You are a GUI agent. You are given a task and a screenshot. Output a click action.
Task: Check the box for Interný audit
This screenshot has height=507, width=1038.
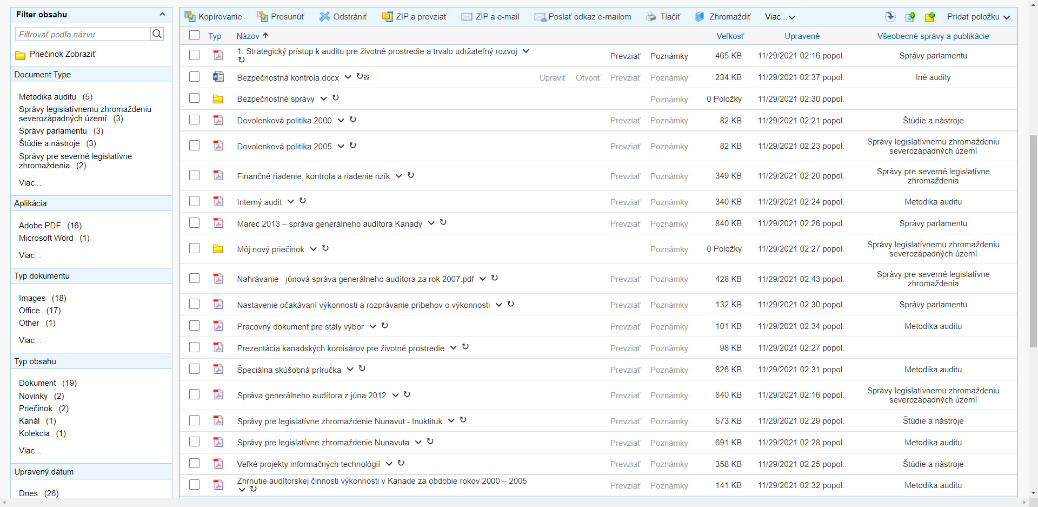click(194, 202)
